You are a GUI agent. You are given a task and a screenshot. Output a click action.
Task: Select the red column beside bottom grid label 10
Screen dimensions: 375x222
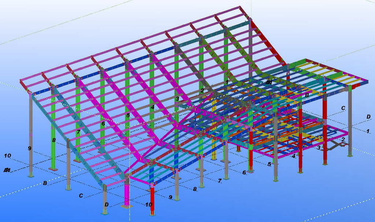[x=153, y=201]
